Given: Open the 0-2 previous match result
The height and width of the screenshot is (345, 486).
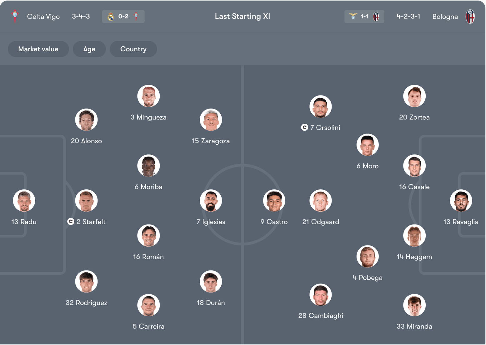Looking at the screenshot, I should (x=123, y=17).
